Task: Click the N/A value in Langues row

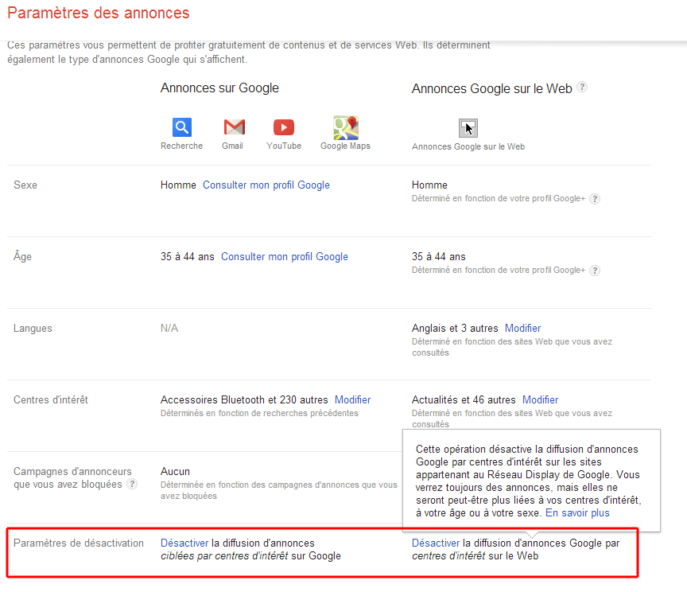Action: coord(169,328)
